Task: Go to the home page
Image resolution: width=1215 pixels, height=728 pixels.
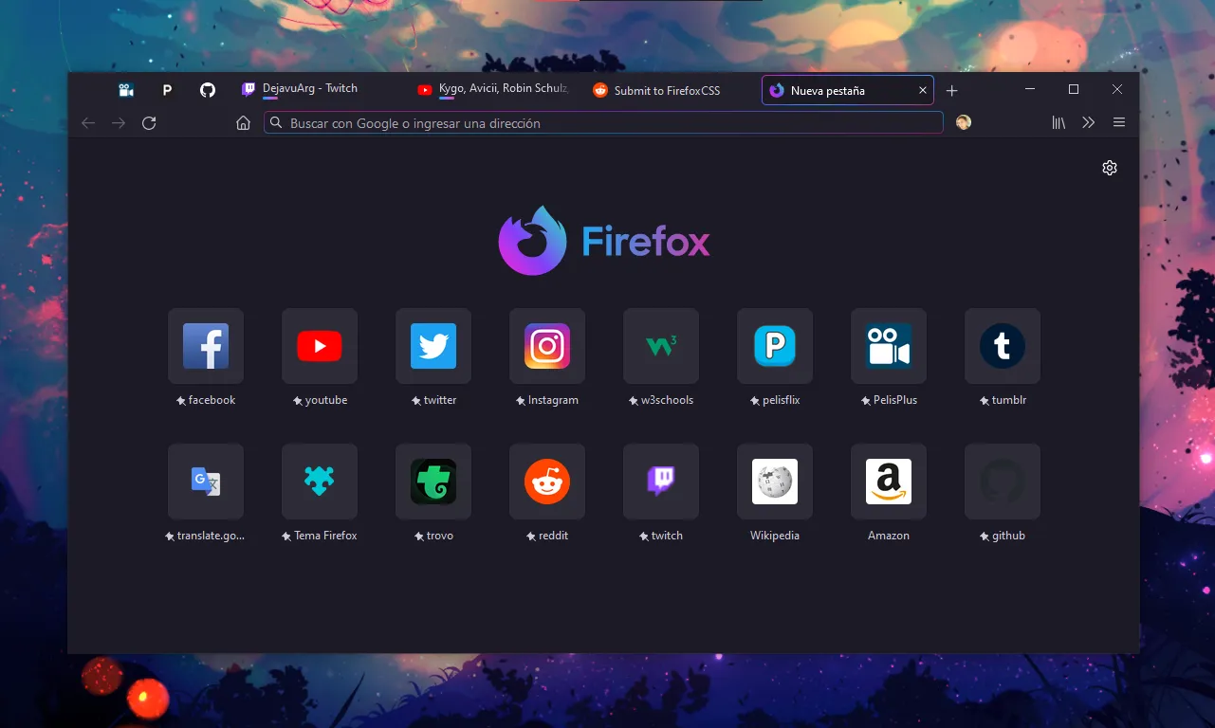Action: (243, 122)
